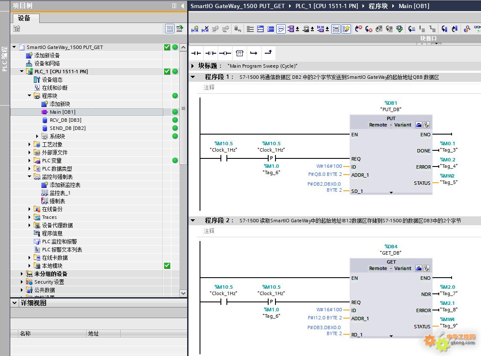The height and width of the screenshot is (356, 481).
Task: Click the compile check icon with green checkmark
Action: click(x=400, y=29)
